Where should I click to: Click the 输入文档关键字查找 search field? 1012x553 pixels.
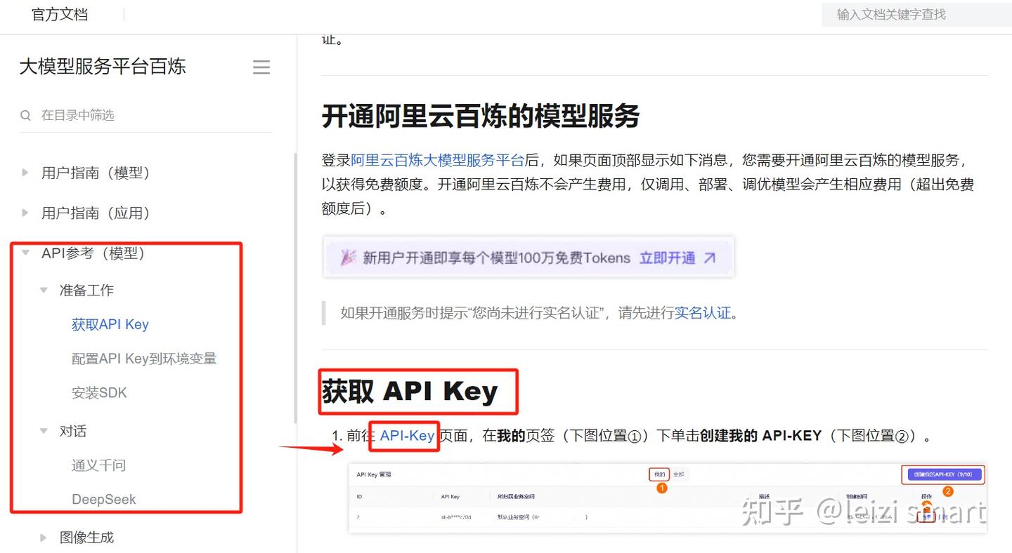(914, 14)
